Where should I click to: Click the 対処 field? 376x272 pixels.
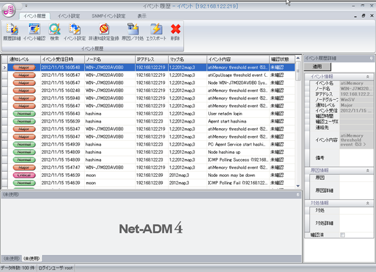click(x=356, y=210)
